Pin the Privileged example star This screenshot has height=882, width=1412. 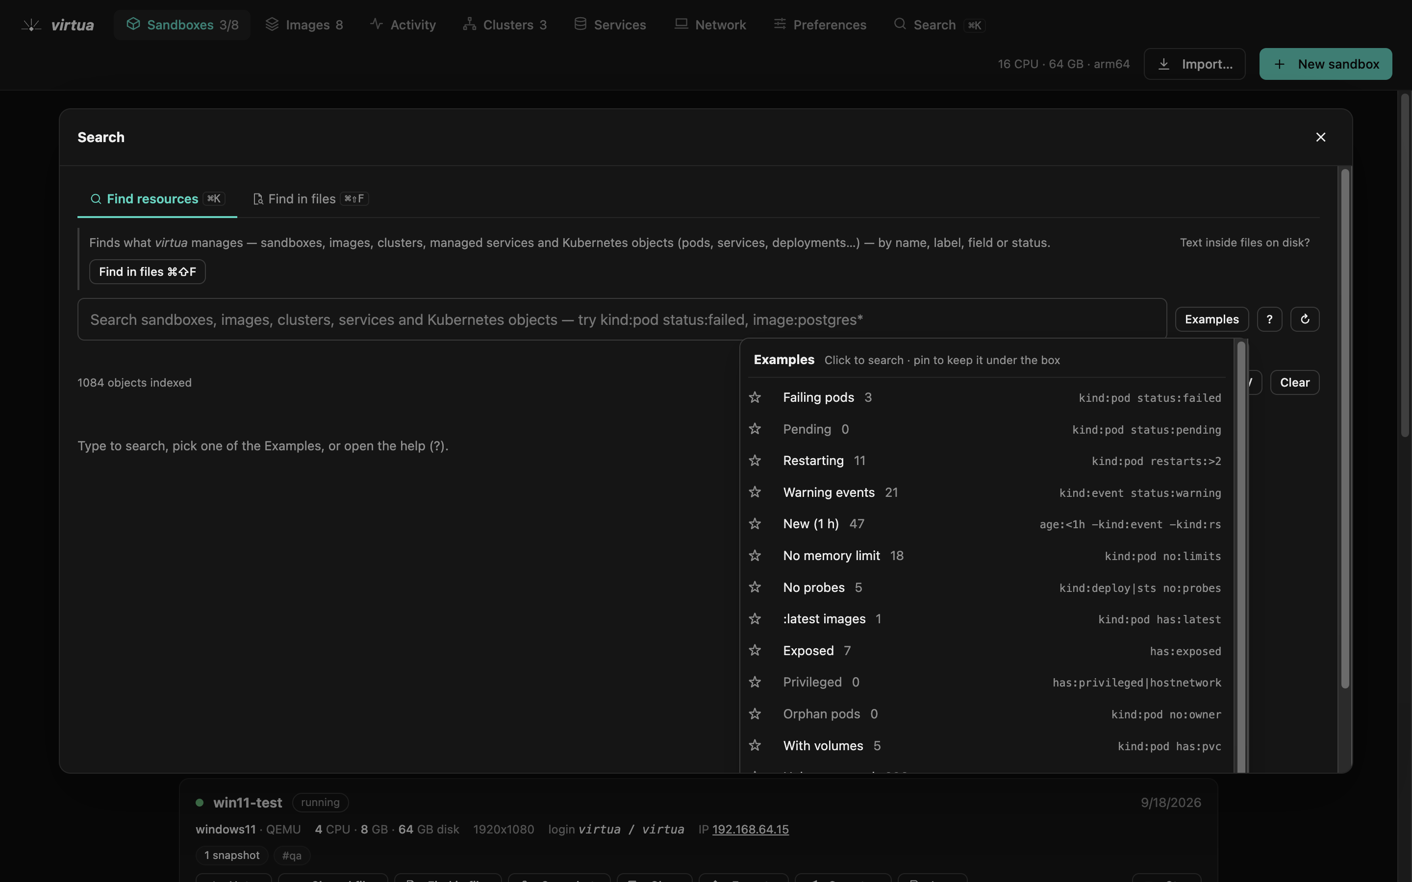click(755, 682)
